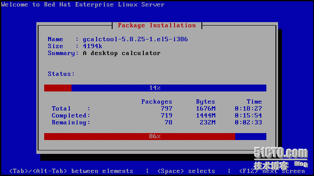Screen dimensions: 314x176
Task: Click the 86% overall progress bar
Action: pyautogui.click(x=155, y=137)
